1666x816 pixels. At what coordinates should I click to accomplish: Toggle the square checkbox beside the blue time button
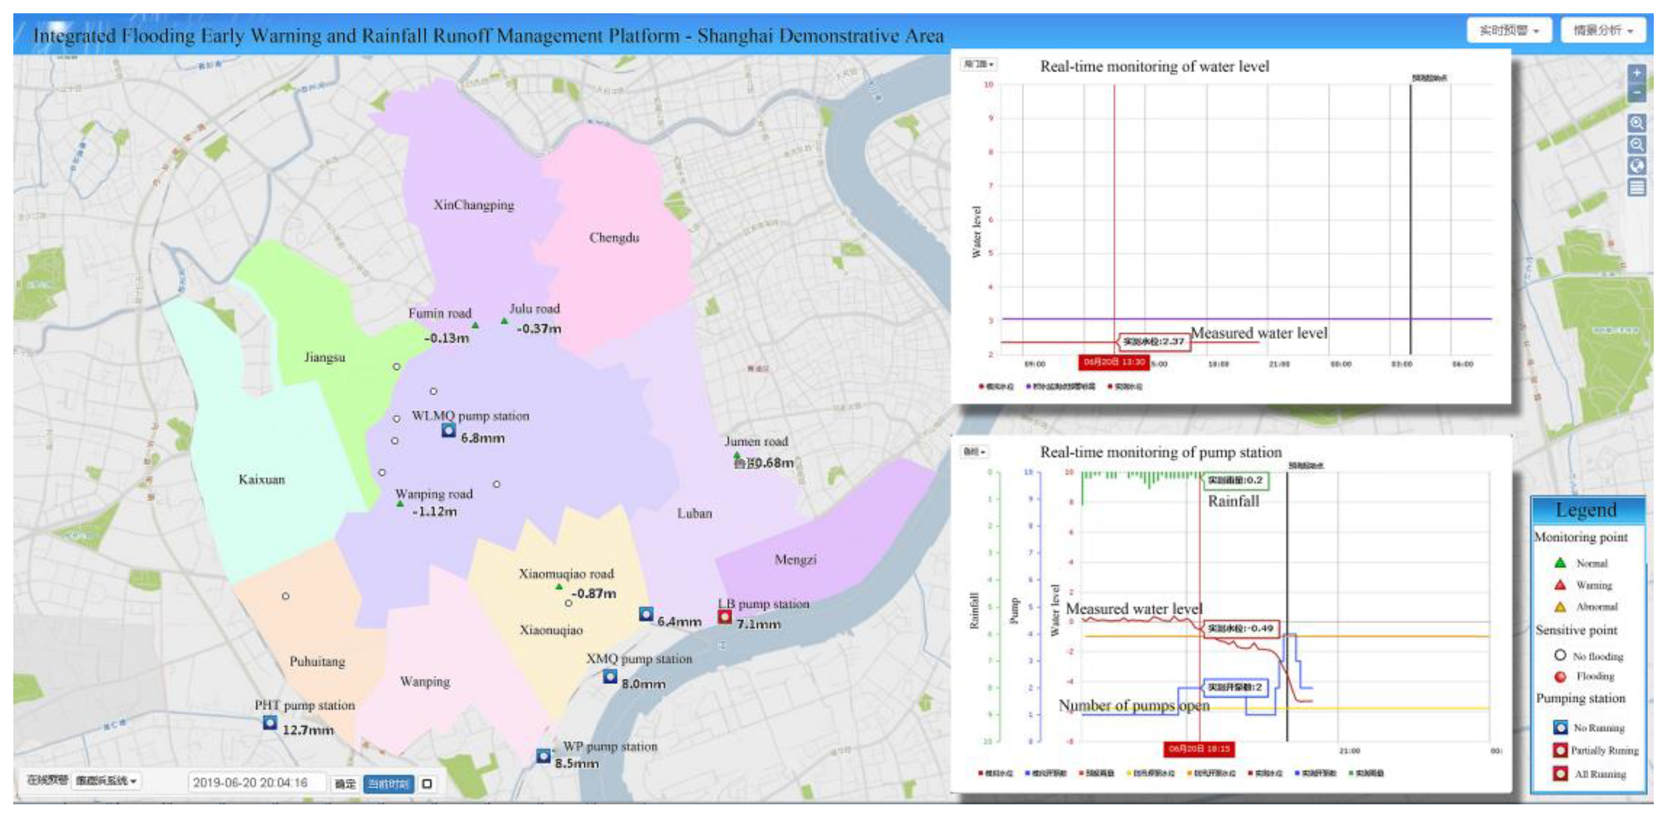click(427, 784)
